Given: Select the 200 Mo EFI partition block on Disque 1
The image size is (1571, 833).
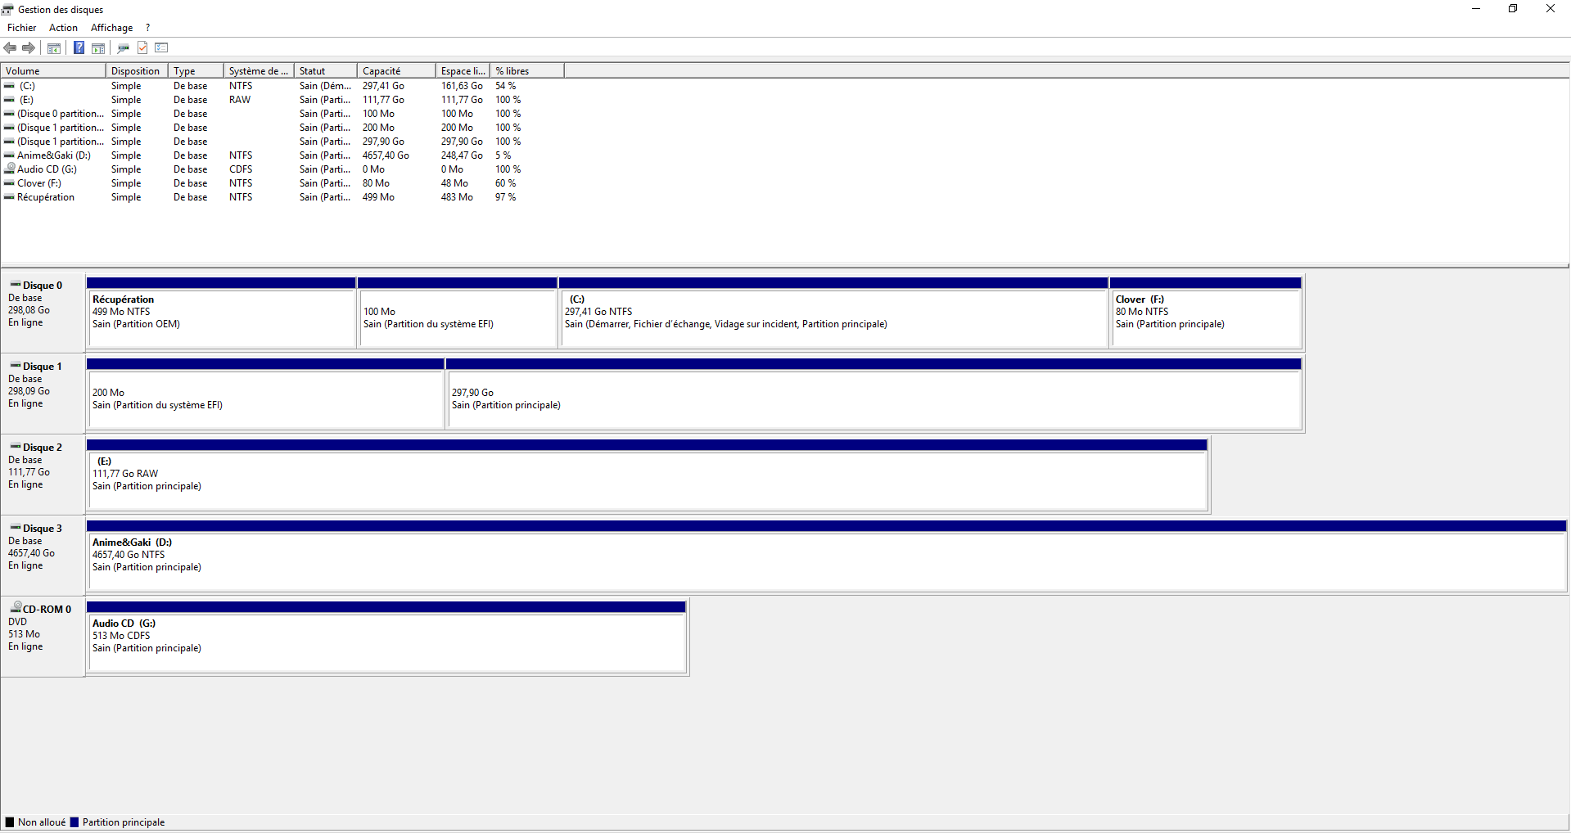Looking at the screenshot, I should [x=265, y=394].
